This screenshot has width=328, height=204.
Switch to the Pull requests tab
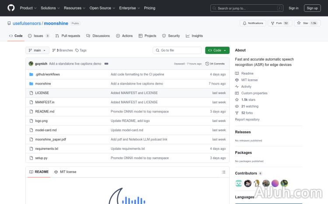pos(68,36)
